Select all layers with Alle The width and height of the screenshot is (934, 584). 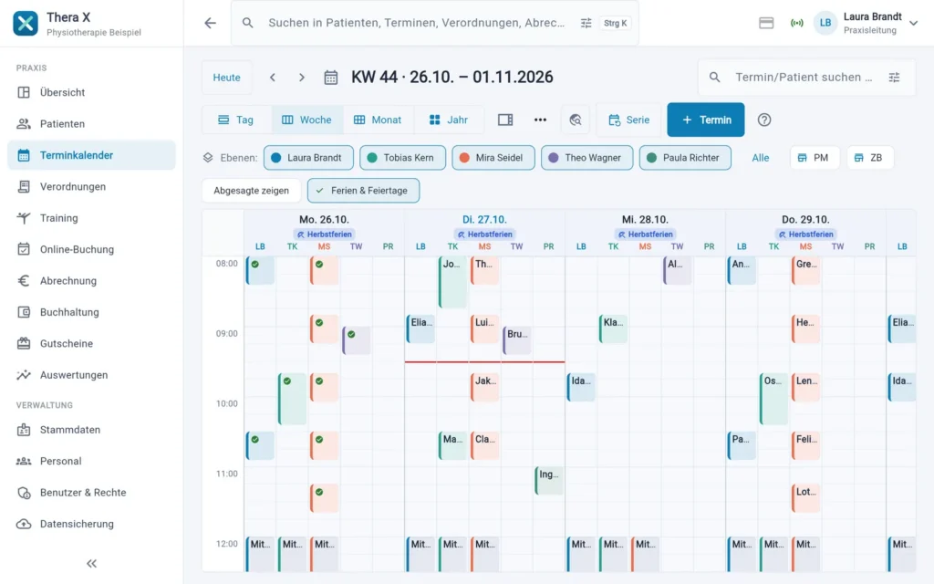click(761, 158)
